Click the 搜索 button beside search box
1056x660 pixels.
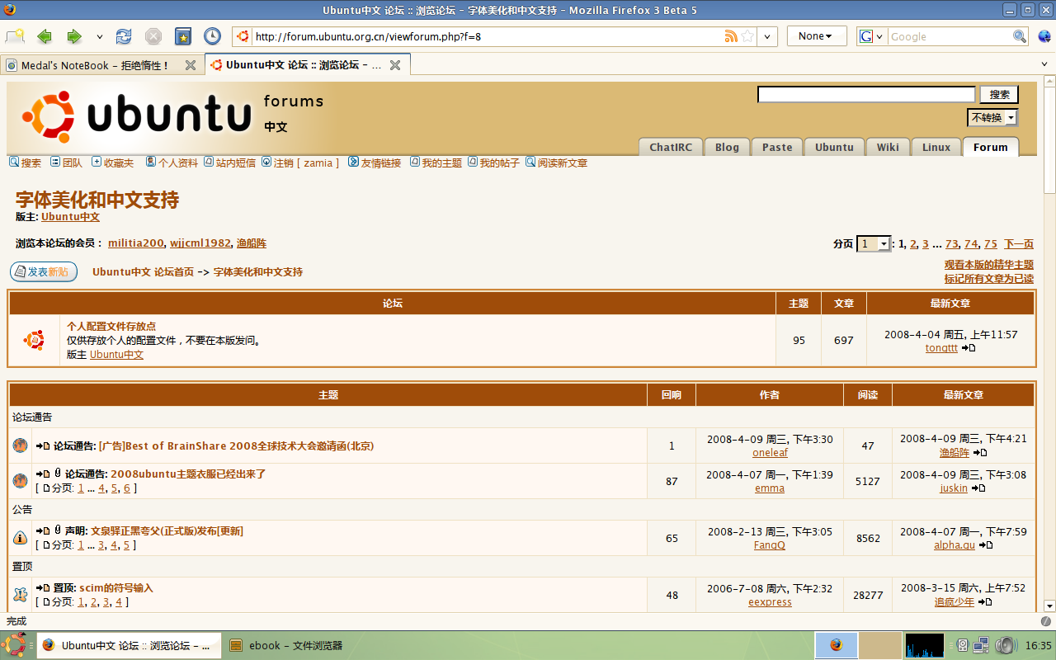(999, 95)
